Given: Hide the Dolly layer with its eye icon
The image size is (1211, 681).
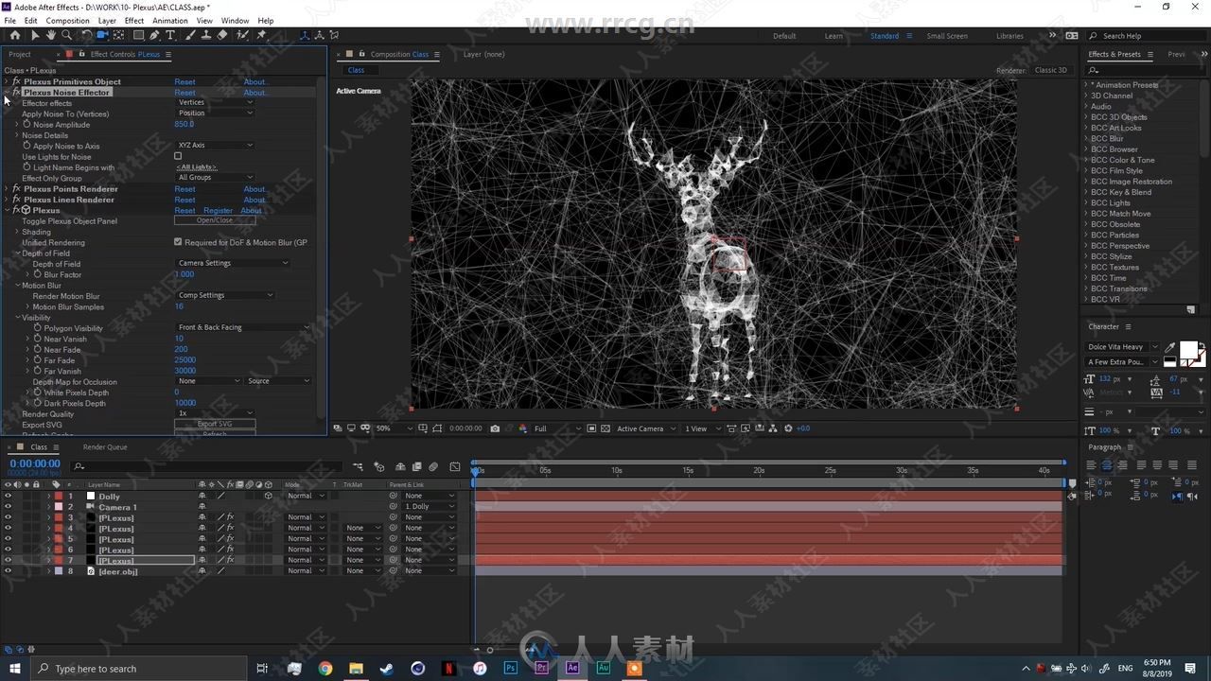Looking at the screenshot, I should tap(9, 496).
